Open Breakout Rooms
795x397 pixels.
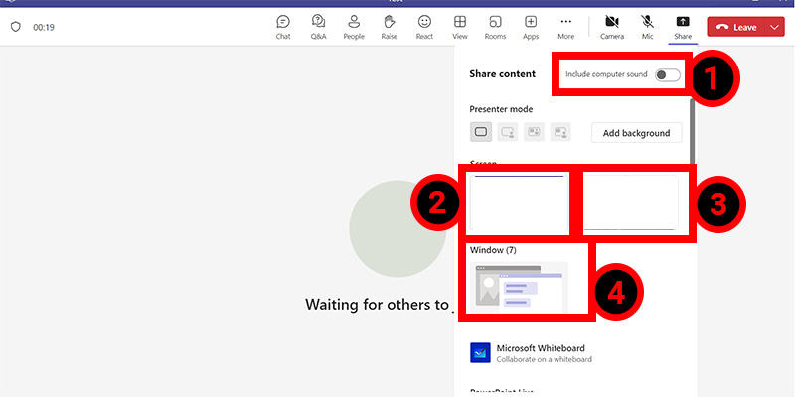[x=495, y=26]
